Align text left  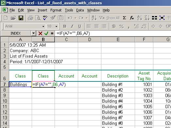click(89, 26)
